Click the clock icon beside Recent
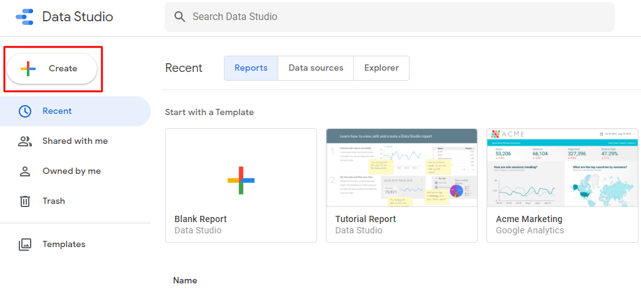This screenshot has width=641, height=289. coord(26,111)
